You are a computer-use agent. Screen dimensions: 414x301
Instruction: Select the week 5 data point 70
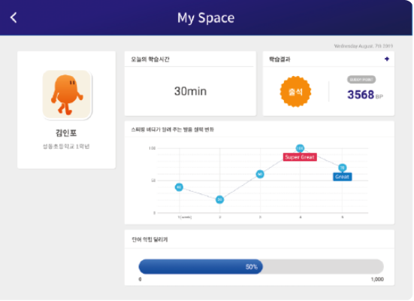click(x=342, y=168)
